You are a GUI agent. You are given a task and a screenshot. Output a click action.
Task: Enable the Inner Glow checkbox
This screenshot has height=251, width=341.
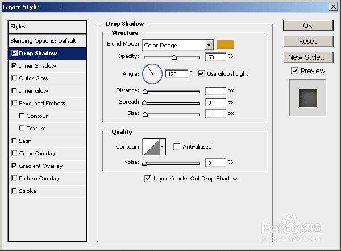(x=14, y=90)
